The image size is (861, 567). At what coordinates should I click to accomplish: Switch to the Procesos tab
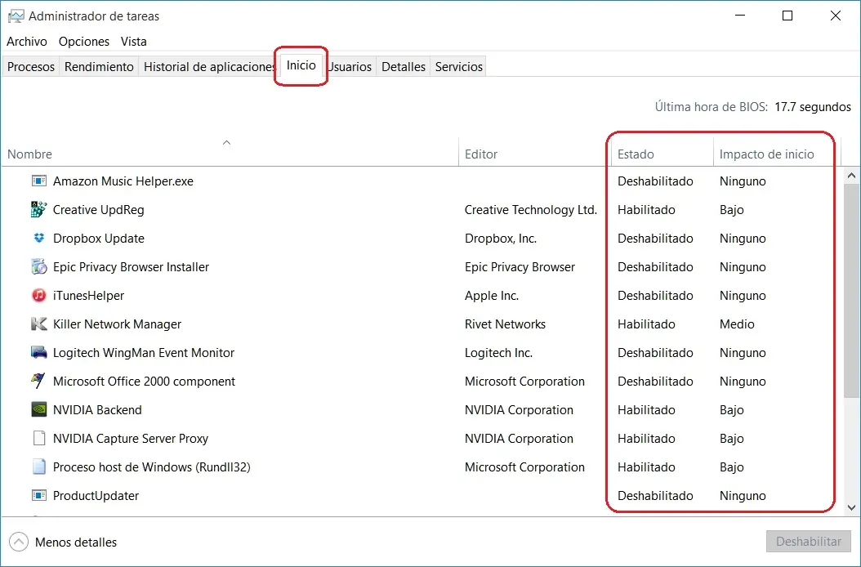tap(31, 66)
